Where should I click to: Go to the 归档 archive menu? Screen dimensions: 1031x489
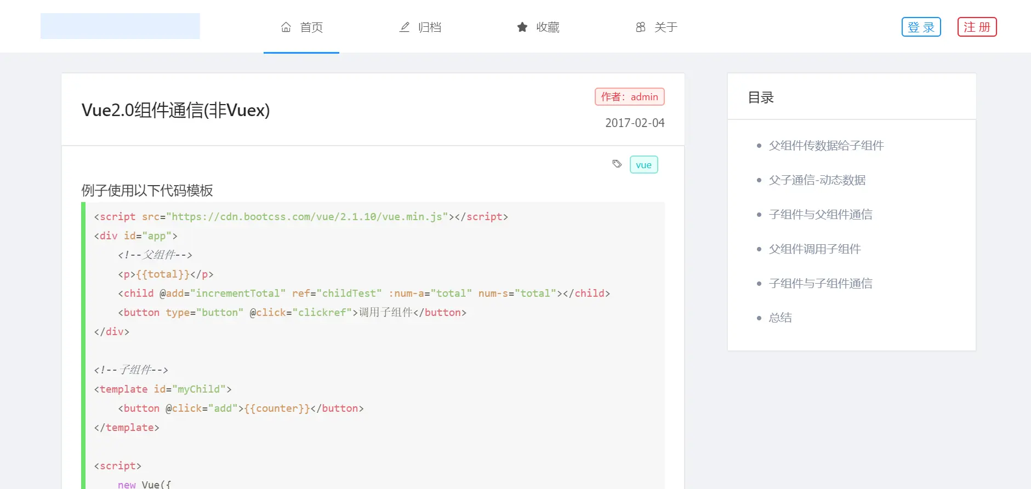coord(420,27)
